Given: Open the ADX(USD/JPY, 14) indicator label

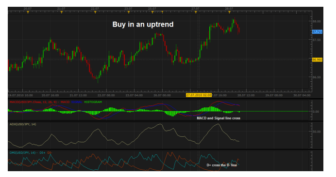Looking at the screenshot, I should point(23,124).
